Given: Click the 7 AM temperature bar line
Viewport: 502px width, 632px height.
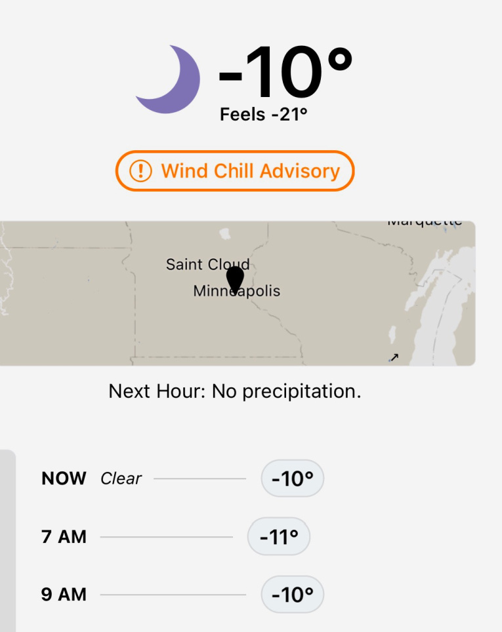Looking at the screenshot, I should click(166, 537).
